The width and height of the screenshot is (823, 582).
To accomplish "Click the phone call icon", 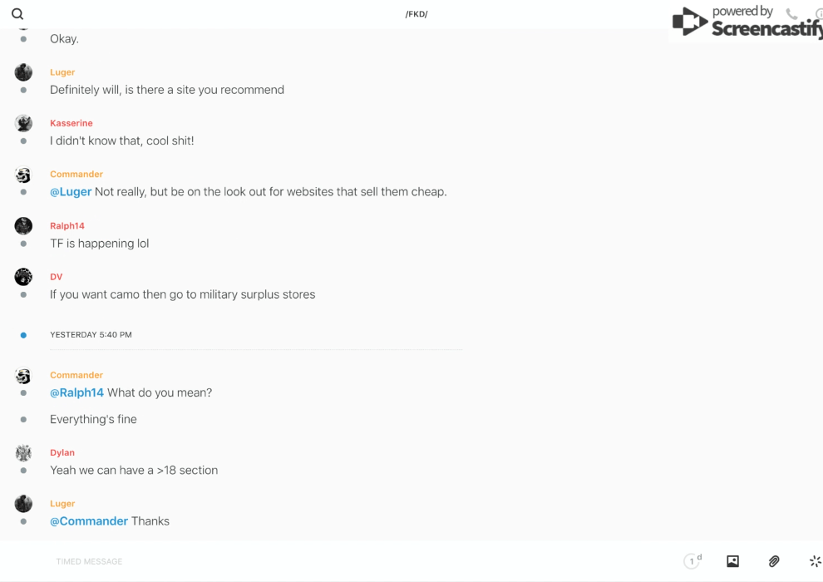I will (791, 14).
